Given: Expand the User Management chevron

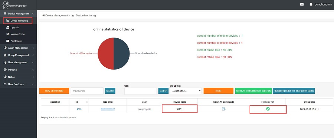Looking at the screenshot, I should (33, 62).
